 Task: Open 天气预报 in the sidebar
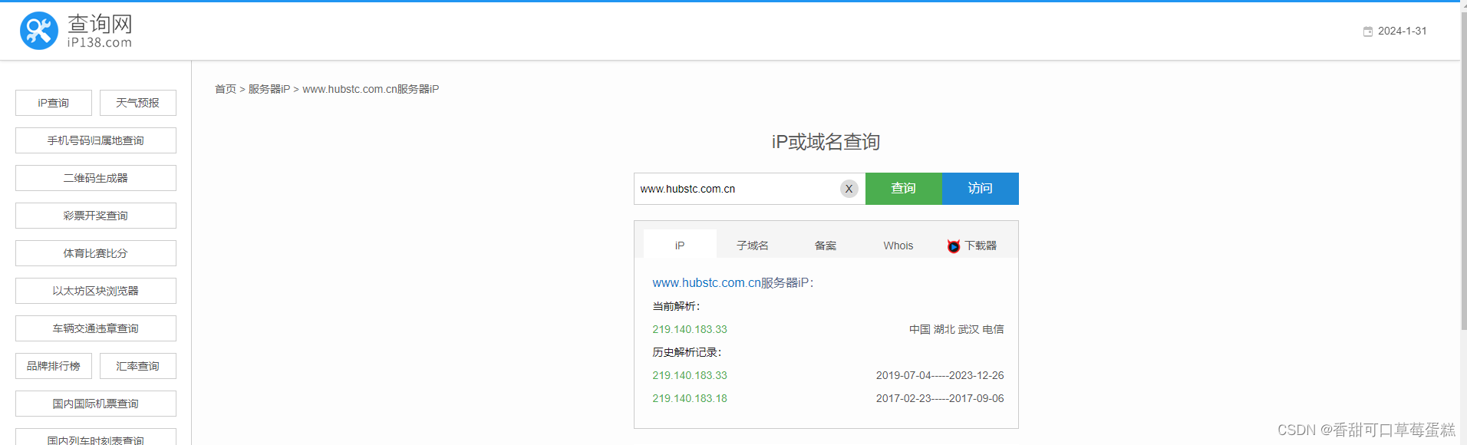click(138, 103)
